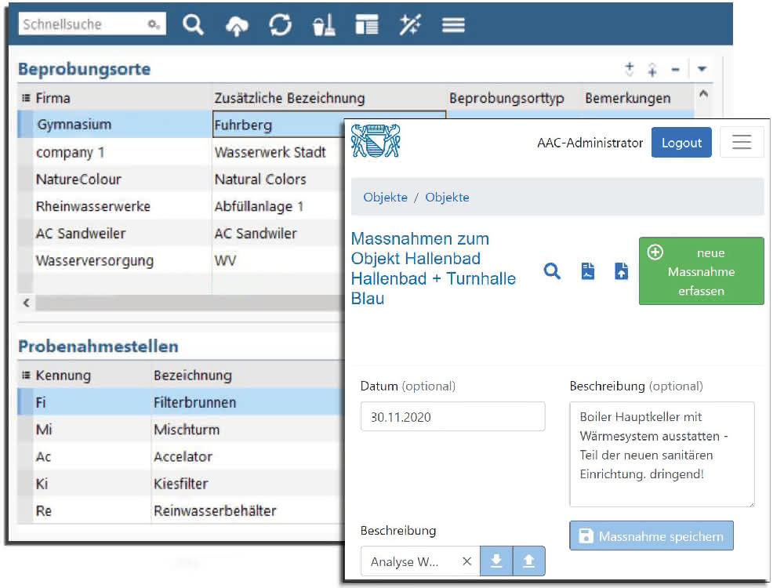Click the cloud upload icon in toolbar

coord(237,25)
